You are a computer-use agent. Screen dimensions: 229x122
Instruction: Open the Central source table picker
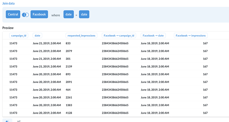click(x=13, y=14)
